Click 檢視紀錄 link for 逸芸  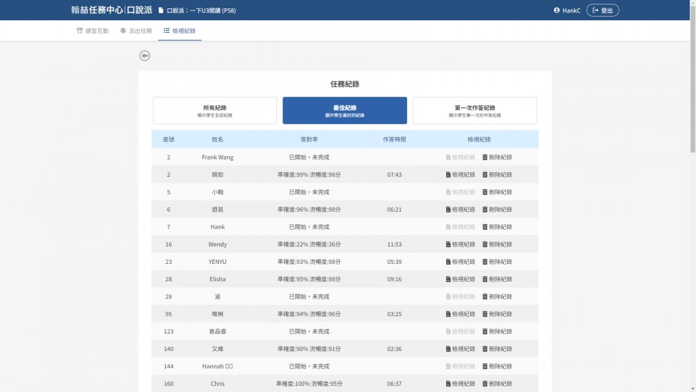point(463,210)
